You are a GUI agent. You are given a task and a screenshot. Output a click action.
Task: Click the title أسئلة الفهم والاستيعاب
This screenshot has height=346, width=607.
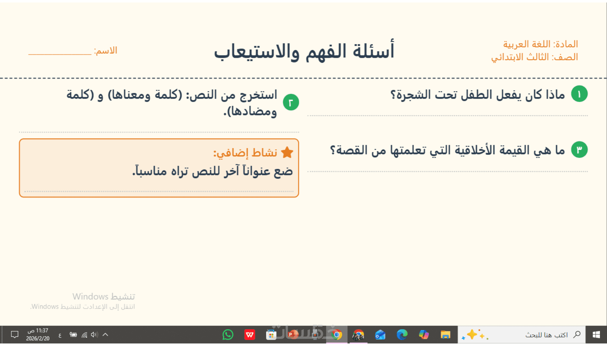tap(304, 51)
